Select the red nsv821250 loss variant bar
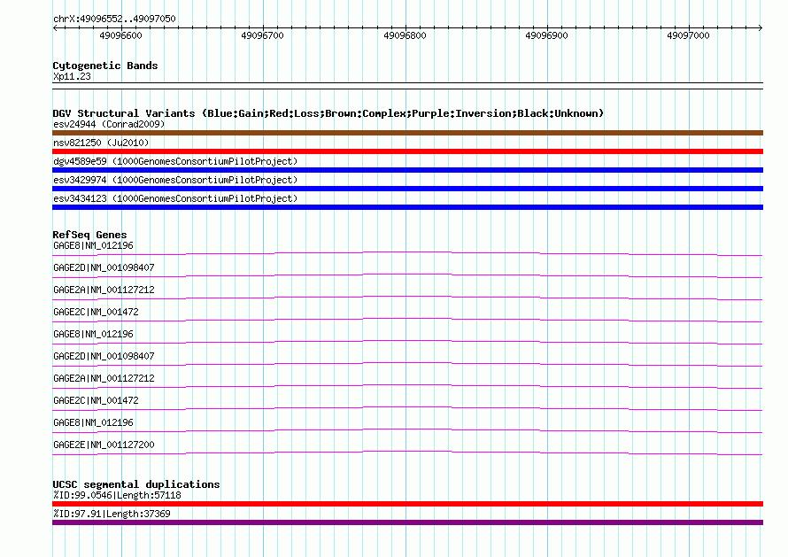This screenshot has height=557, width=788. pos(407,151)
